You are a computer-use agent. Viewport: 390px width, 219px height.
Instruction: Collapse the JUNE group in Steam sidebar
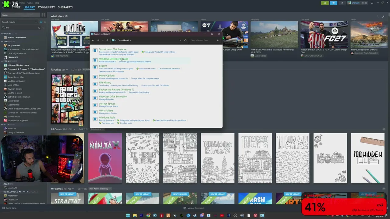2,41
